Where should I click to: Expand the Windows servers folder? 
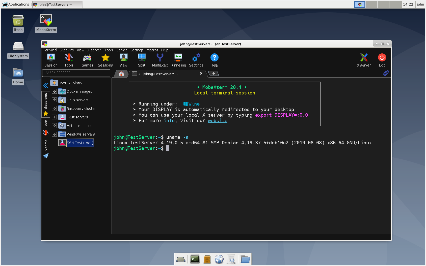point(54,134)
